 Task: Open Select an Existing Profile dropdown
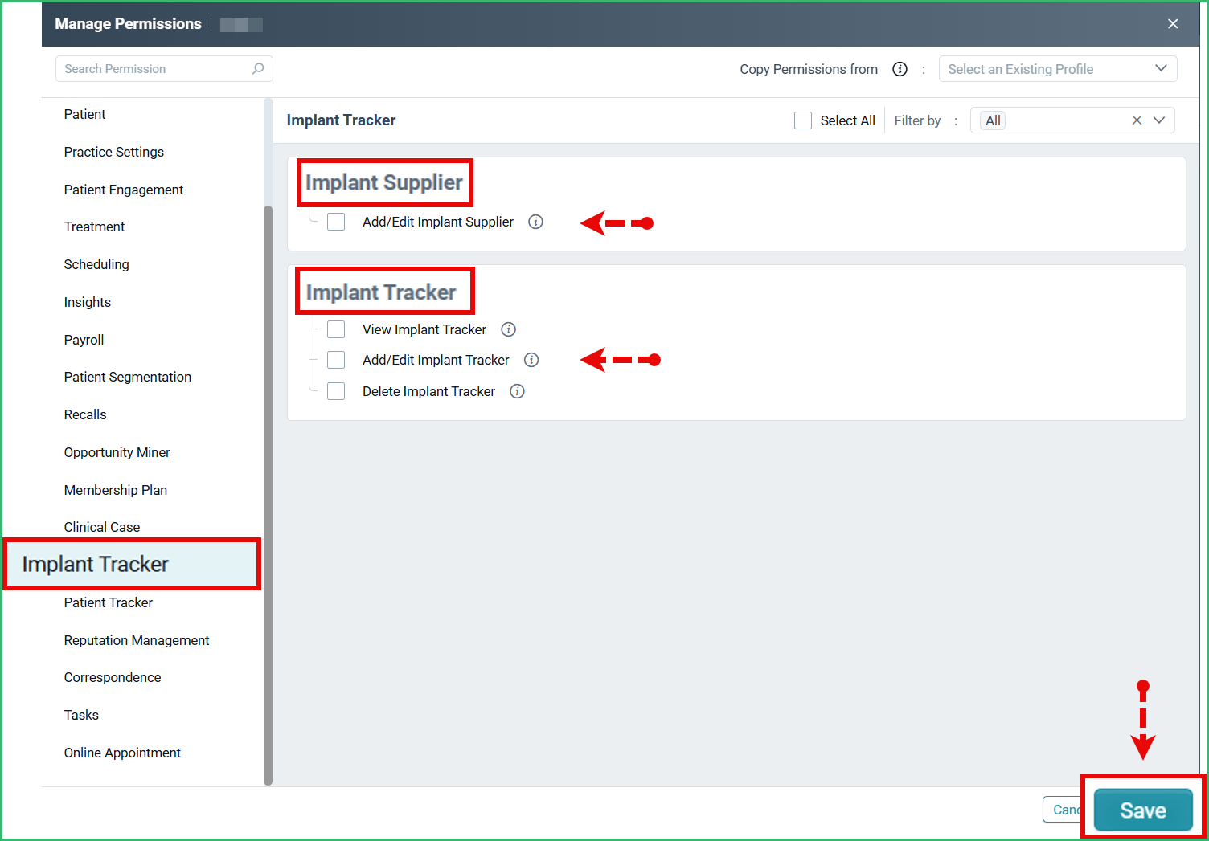coord(1058,69)
